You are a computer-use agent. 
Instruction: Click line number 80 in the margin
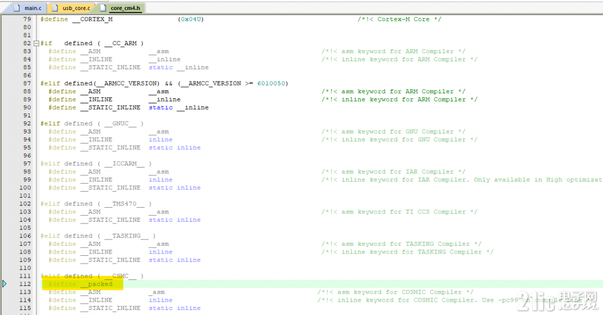[27, 27]
